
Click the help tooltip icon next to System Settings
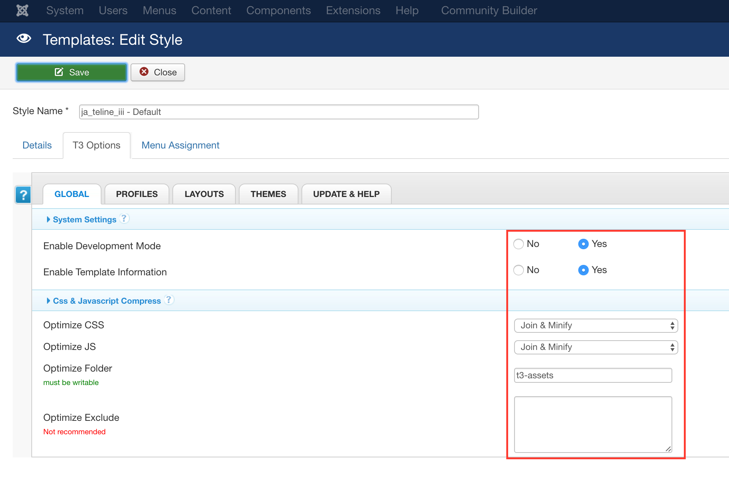pos(124,219)
